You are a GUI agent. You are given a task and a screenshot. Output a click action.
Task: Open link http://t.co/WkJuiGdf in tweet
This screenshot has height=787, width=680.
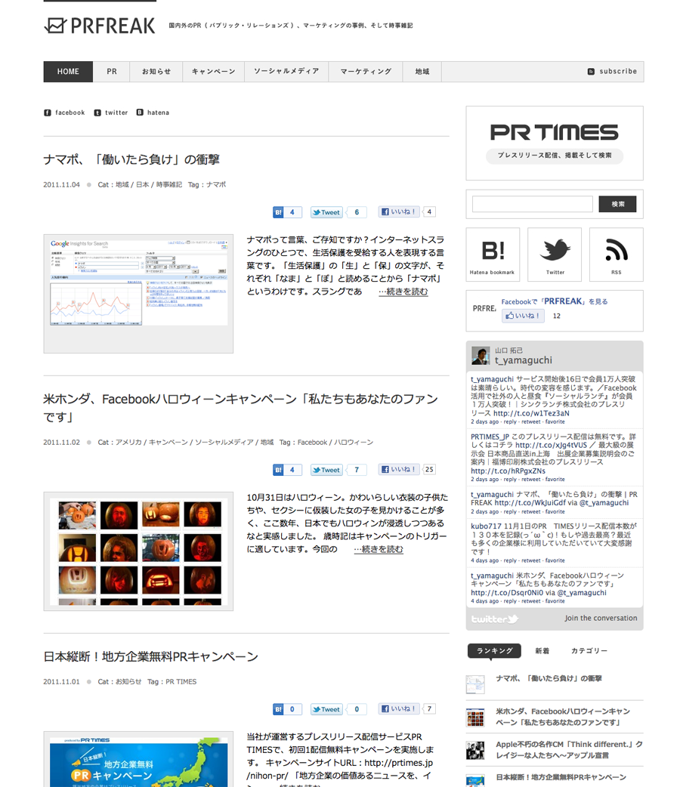coord(530,502)
